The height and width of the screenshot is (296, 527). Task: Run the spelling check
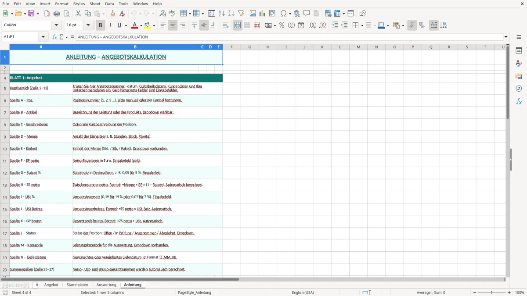click(x=172, y=14)
